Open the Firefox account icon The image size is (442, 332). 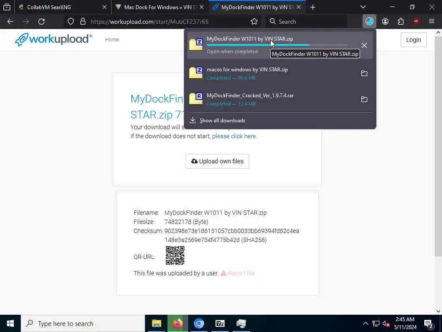[385, 22]
